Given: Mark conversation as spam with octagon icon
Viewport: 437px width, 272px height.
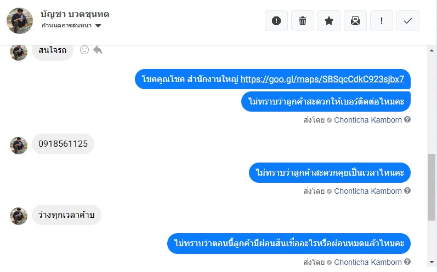Looking at the screenshot, I should click(x=276, y=21).
